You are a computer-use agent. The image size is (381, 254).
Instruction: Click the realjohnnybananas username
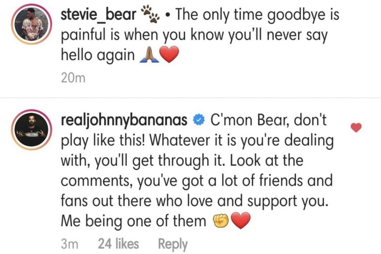pyautogui.click(x=124, y=120)
